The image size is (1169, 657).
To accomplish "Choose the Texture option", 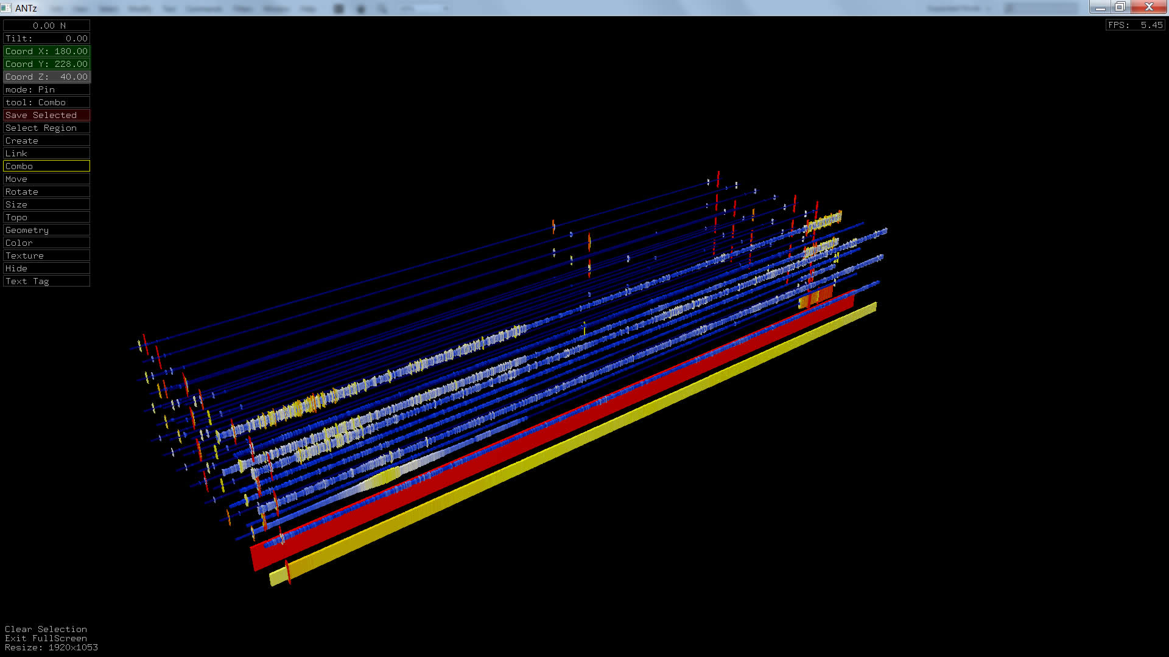I will click(46, 255).
